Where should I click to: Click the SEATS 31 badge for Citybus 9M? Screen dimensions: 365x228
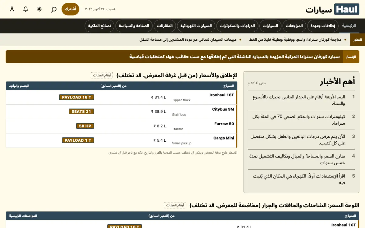pyautogui.click(x=81, y=112)
